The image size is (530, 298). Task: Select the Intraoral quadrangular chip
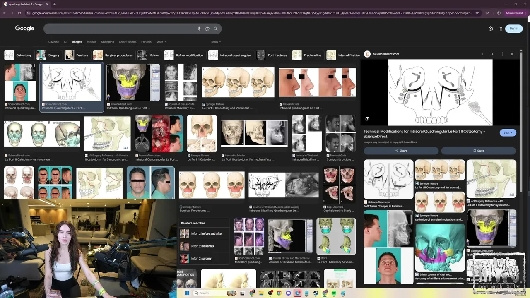(x=230, y=55)
